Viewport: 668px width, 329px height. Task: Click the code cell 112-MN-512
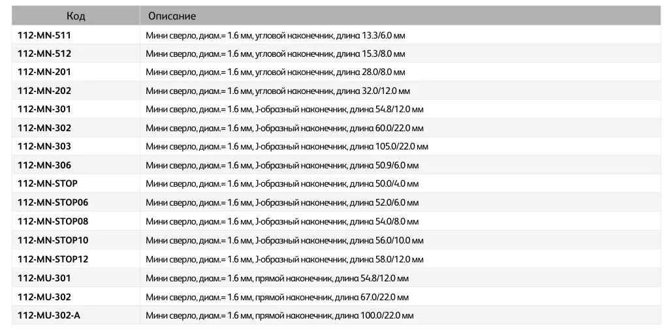point(44,54)
